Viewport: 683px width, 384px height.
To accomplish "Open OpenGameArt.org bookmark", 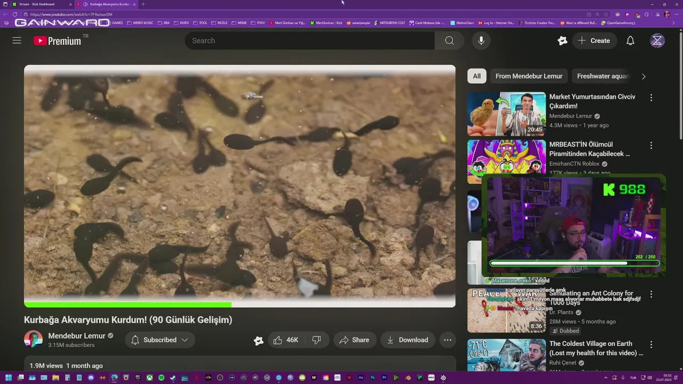I will 618,23.
